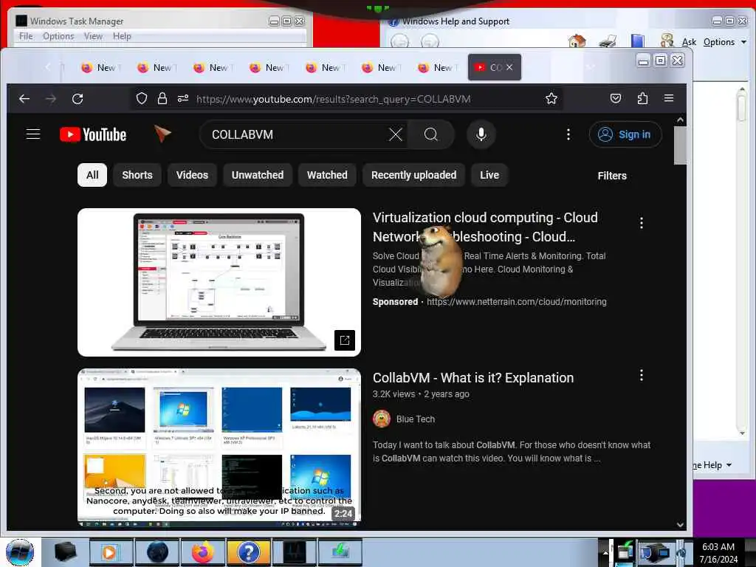Open three-dot options for the sponsored result
Screen dimensions: 756x567
(641, 223)
